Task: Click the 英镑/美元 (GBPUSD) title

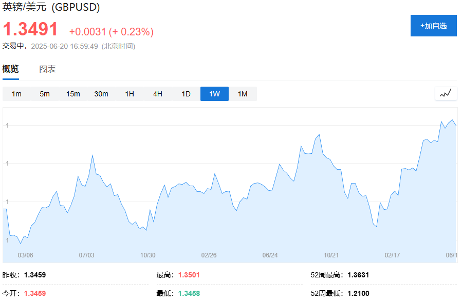Action: pyautogui.click(x=51, y=8)
